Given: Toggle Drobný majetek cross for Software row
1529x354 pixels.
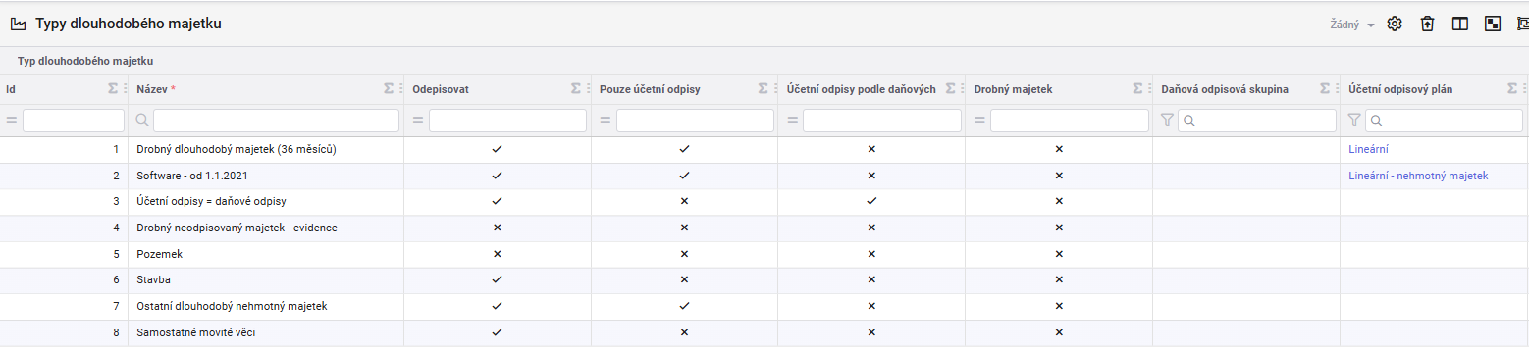Looking at the screenshot, I should pos(1059,176).
